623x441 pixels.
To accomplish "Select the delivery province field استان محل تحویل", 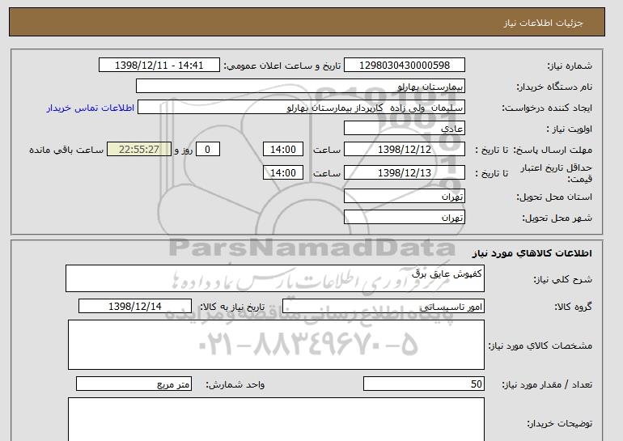I will pyautogui.click(x=404, y=197).
